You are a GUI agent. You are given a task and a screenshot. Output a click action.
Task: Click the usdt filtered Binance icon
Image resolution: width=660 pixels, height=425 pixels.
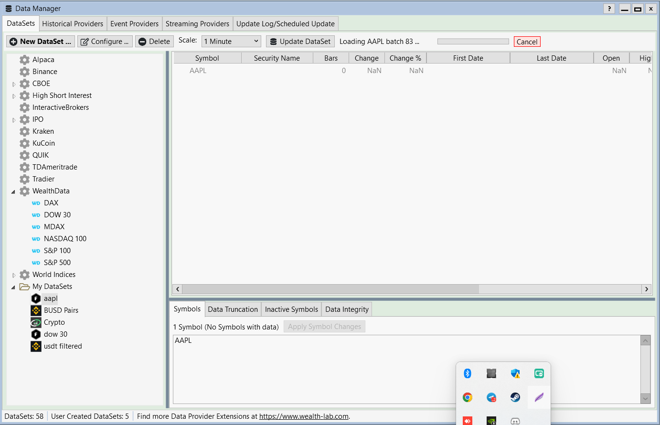click(36, 346)
